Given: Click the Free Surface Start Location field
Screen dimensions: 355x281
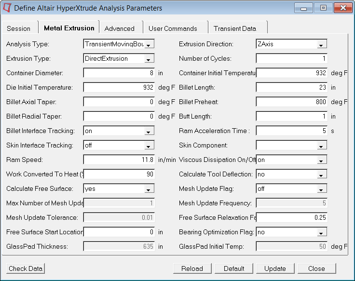Looking at the screenshot, I should click(119, 232).
